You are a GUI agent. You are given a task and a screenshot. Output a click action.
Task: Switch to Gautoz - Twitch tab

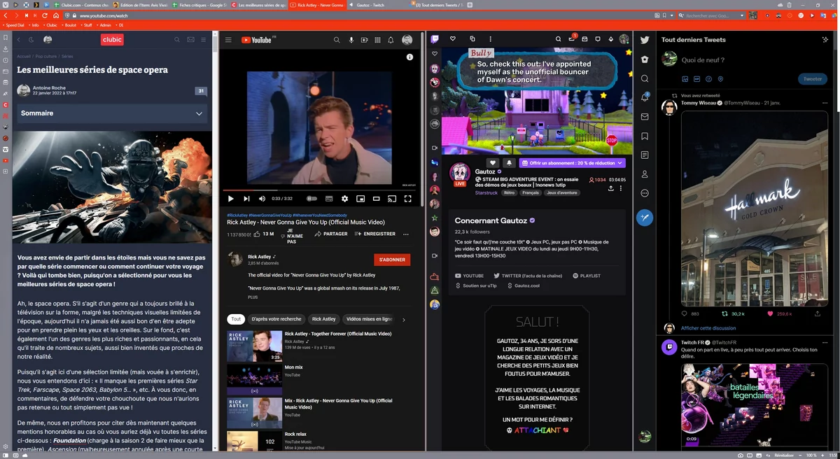coord(377,5)
